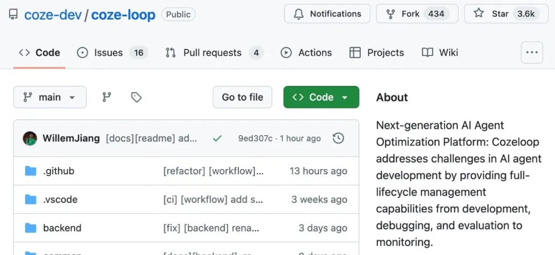Click the fork count 434
This screenshot has width=555, height=255.
(x=436, y=14)
